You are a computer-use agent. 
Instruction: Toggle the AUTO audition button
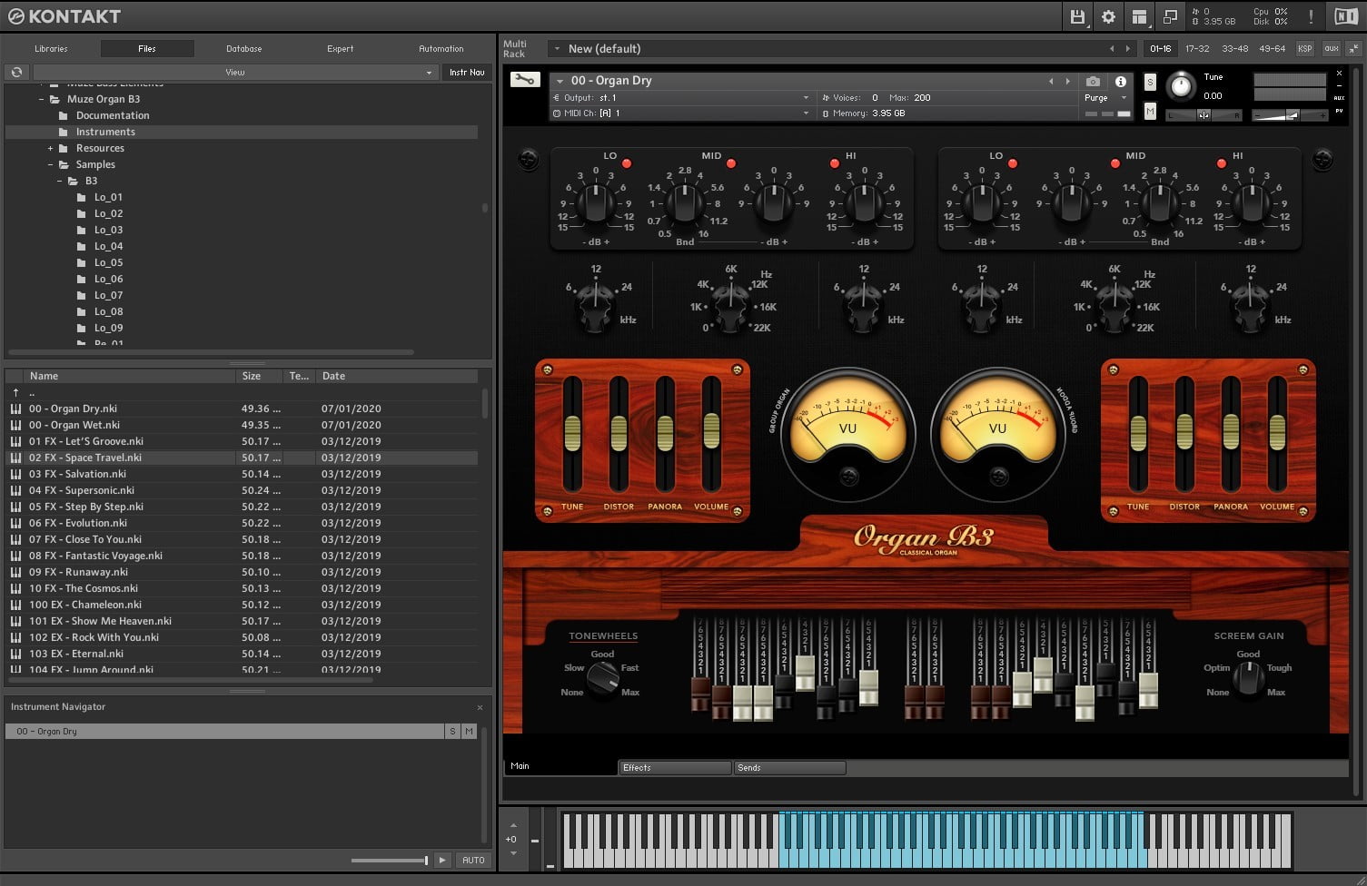[x=473, y=860]
